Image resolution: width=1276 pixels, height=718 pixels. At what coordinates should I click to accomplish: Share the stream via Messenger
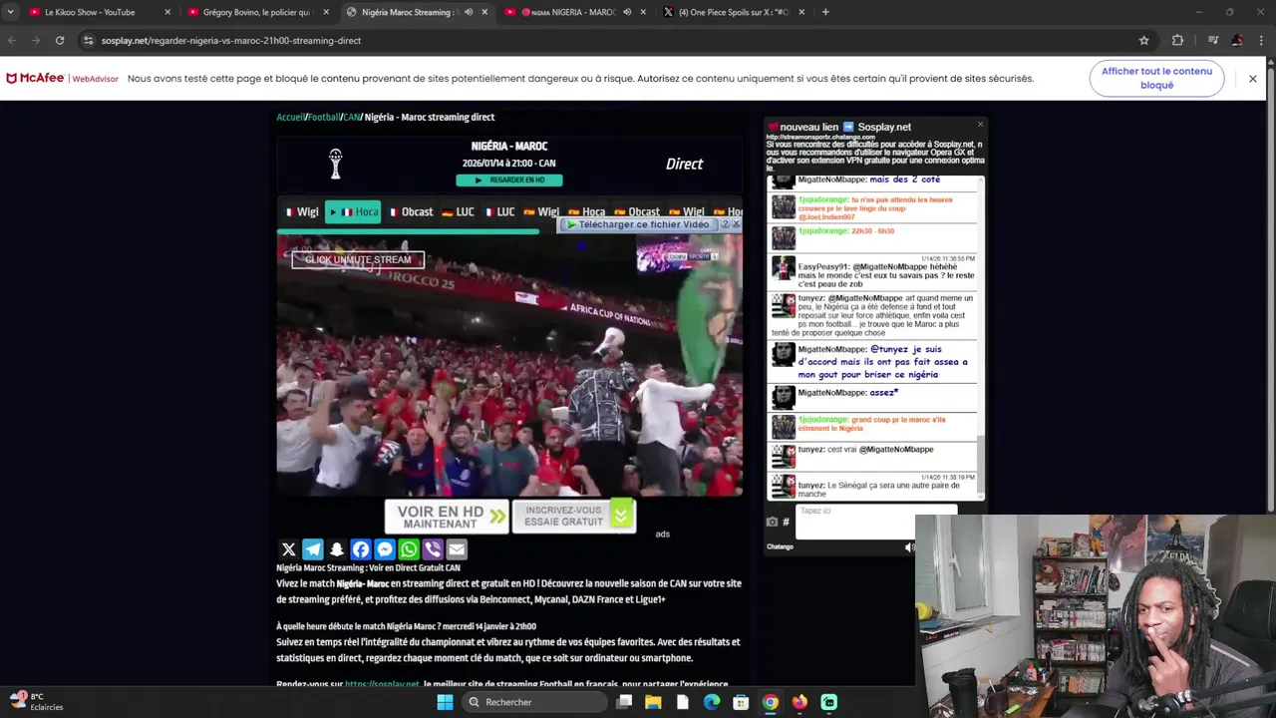coord(385,549)
